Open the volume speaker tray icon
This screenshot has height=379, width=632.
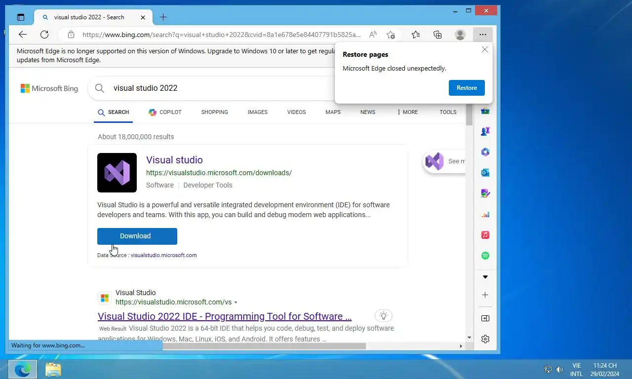point(559,369)
